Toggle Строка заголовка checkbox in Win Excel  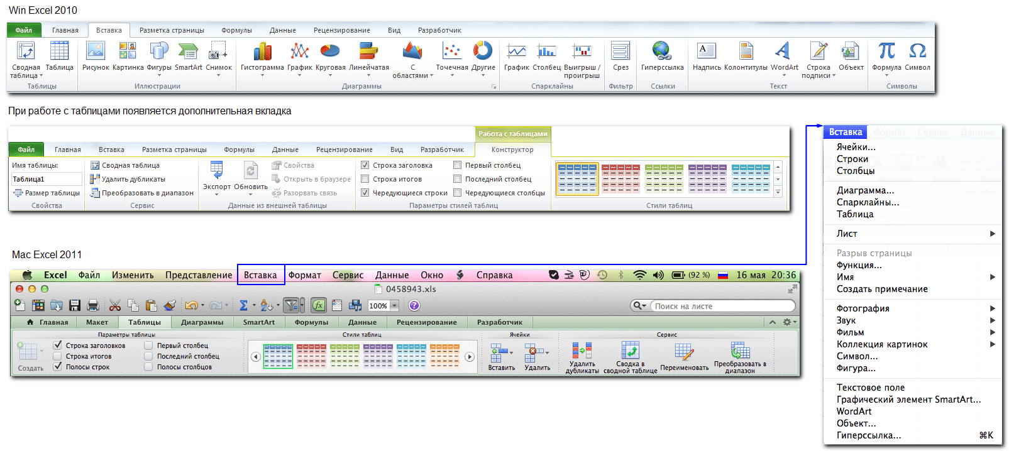coord(365,165)
